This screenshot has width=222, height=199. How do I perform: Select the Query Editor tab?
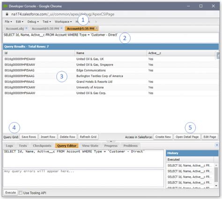[x=67, y=146]
